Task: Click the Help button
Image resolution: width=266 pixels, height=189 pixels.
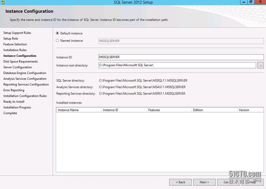Action: (252, 182)
